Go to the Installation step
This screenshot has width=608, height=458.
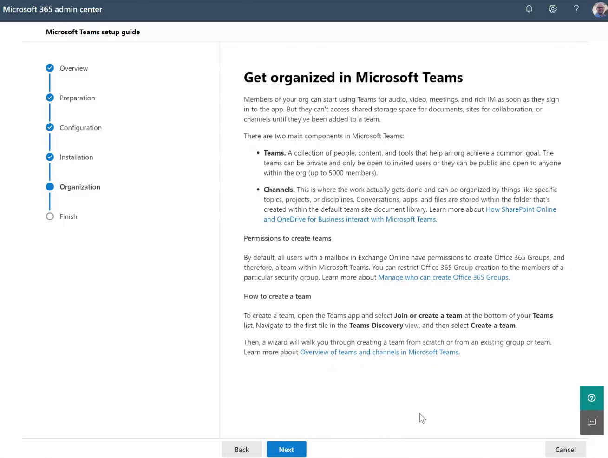pyautogui.click(x=76, y=157)
